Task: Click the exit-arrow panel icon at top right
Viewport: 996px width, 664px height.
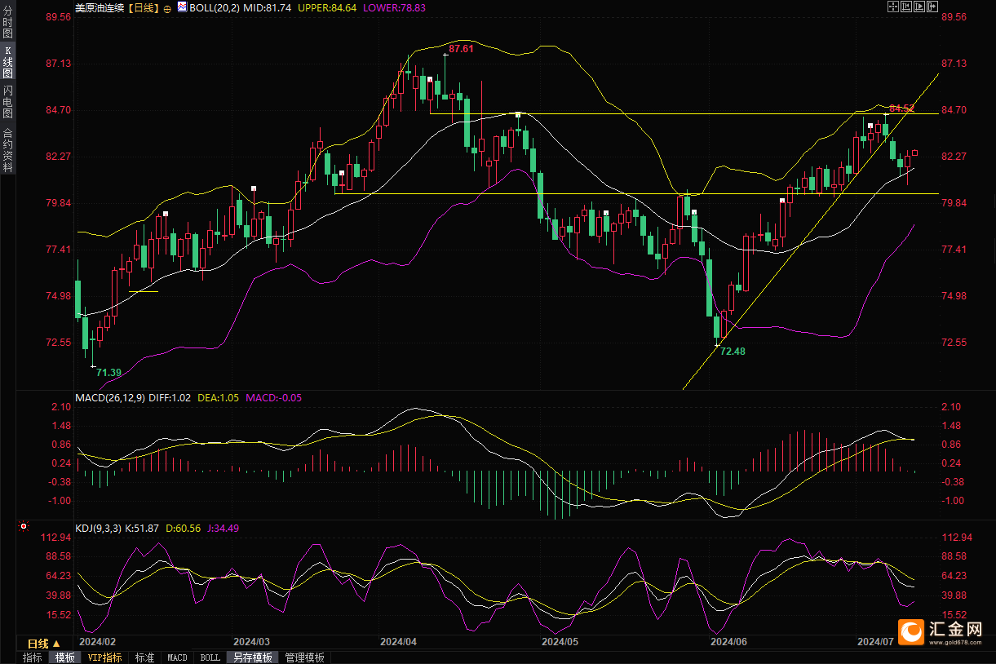Action: pyautogui.click(x=931, y=7)
